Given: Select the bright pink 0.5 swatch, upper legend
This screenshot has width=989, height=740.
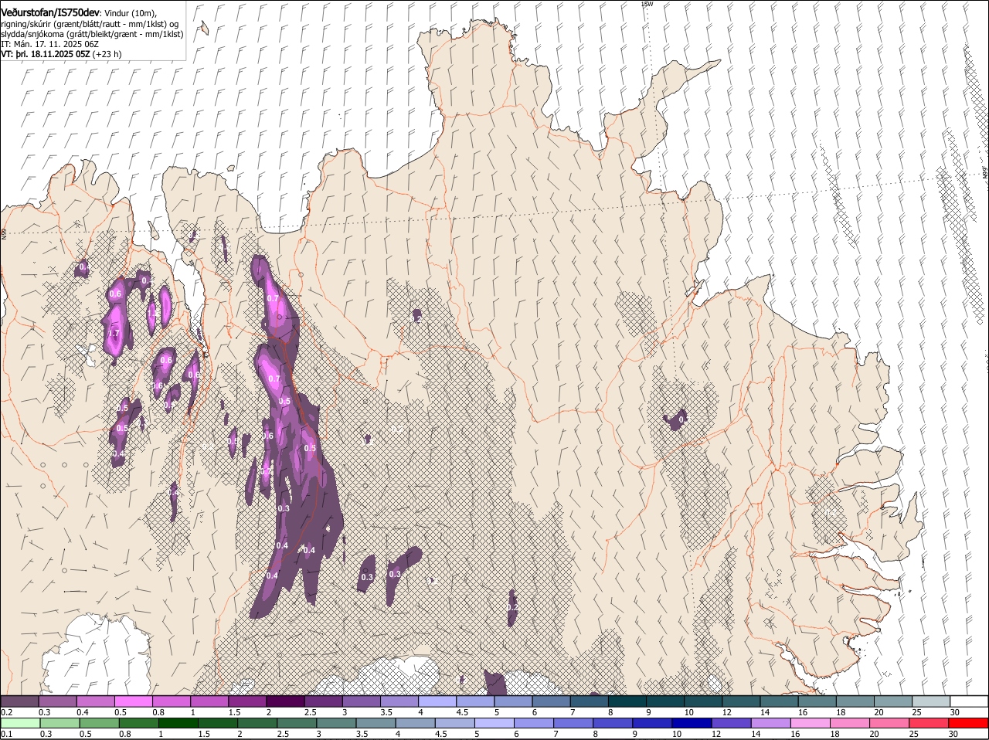Looking at the screenshot, I should pos(133,701).
